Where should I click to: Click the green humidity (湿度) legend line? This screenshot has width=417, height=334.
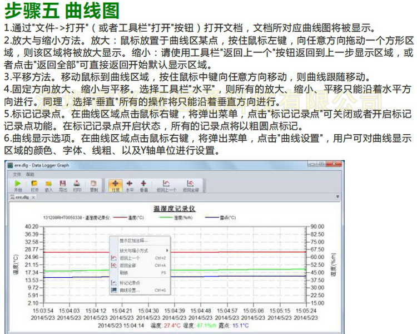tap(166, 218)
